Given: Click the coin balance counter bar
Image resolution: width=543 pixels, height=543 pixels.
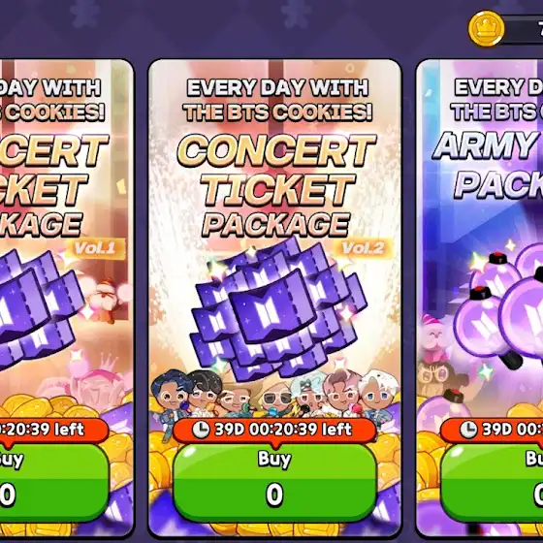Looking at the screenshot, I should [522, 29].
